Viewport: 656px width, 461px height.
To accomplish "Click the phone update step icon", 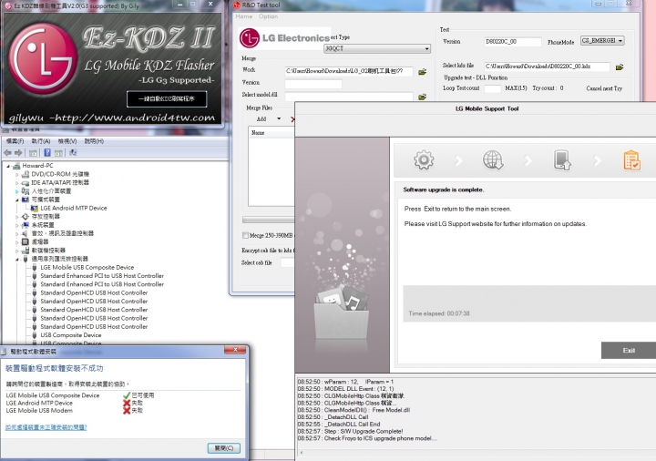I will click(562, 159).
